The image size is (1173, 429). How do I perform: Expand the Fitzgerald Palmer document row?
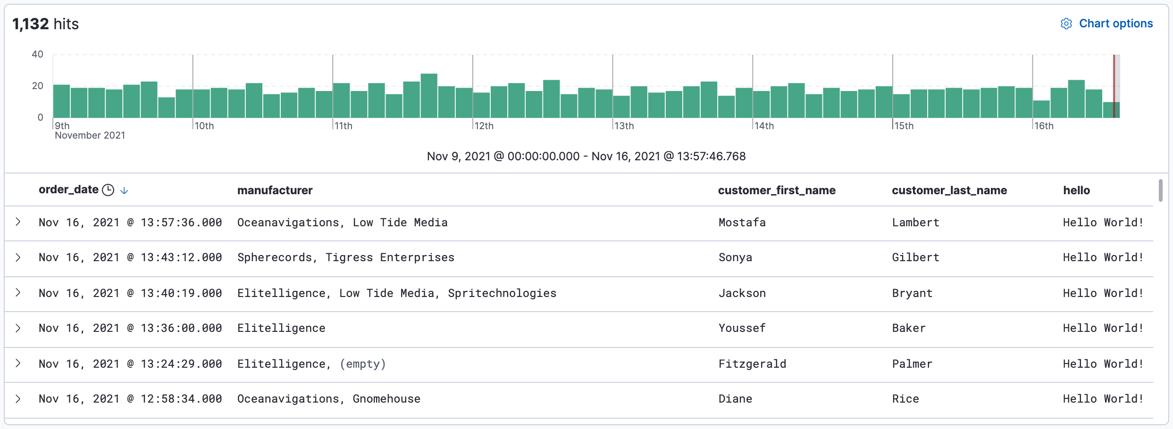pyautogui.click(x=18, y=363)
